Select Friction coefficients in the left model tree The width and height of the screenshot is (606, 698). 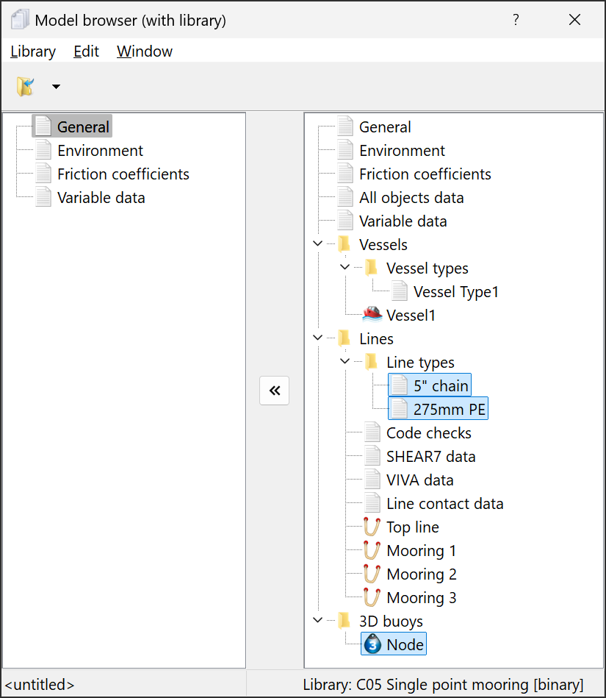[x=123, y=174]
